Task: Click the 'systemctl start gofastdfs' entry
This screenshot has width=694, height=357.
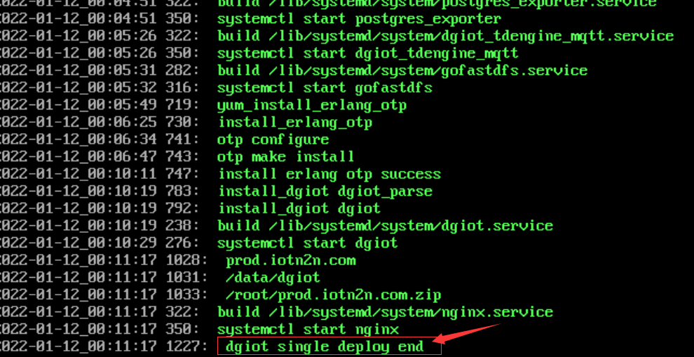Action: [325, 88]
